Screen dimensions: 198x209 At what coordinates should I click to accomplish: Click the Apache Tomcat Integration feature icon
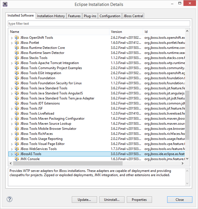click(x=17, y=63)
